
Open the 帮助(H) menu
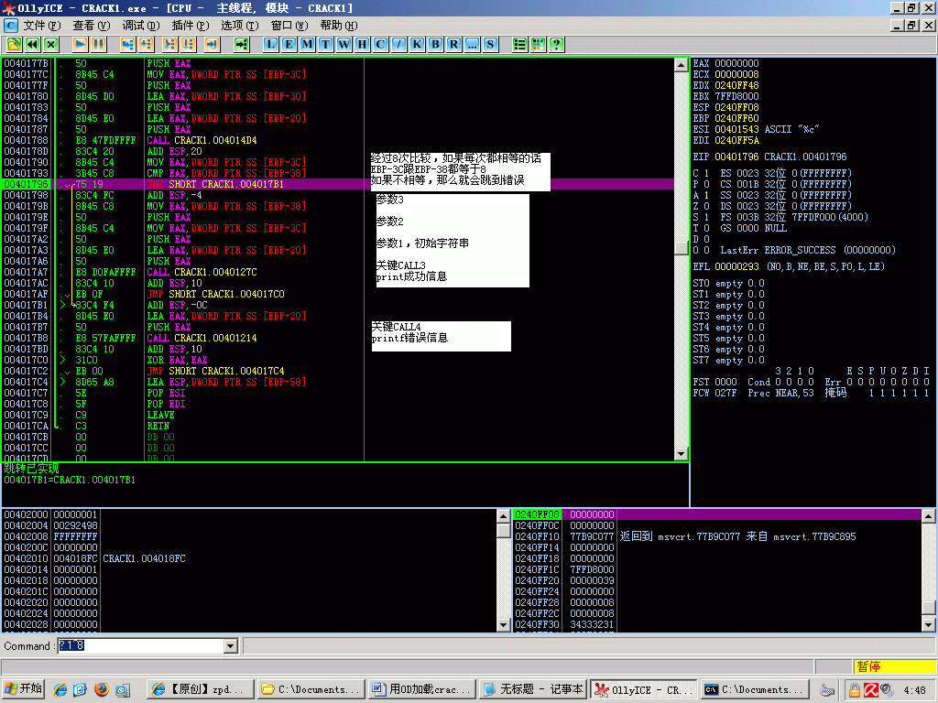pyautogui.click(x=339, y=25)
